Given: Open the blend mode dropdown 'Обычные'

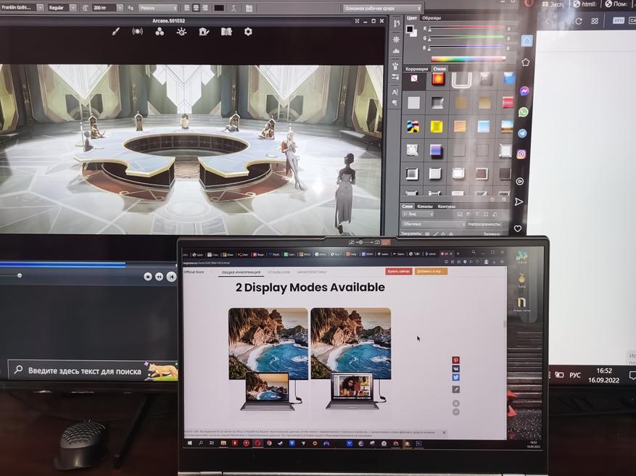Looking at the screenshot, I should click(433, 224).
